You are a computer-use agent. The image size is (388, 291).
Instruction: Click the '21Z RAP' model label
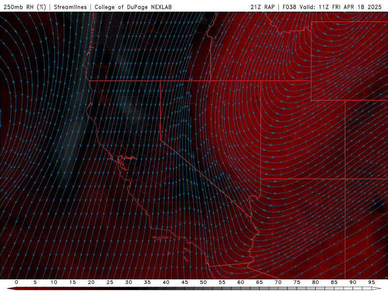(262, 7)
